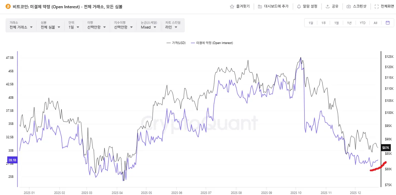
Task: Click the 28.1B open interest value label
Action: [x=12, y=160]
